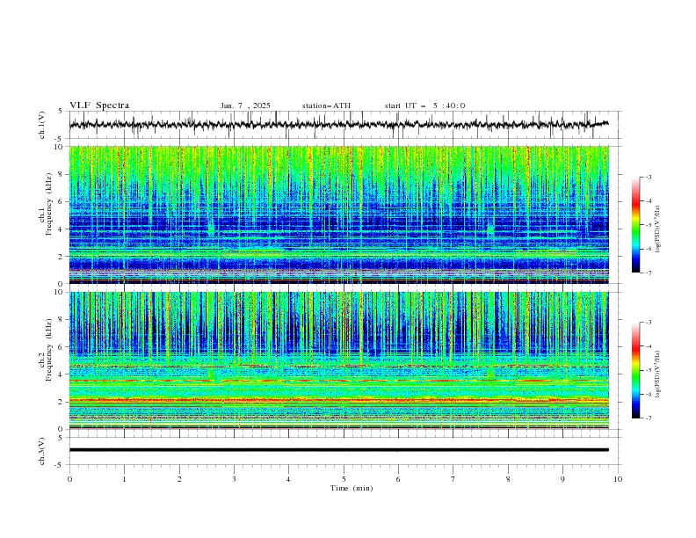Click the "10" tick on the time axis
Viewport: 696px width, 538px height.
tap(618, 479)
